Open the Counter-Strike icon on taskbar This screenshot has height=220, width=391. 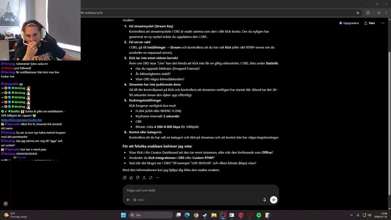(268, 215)
